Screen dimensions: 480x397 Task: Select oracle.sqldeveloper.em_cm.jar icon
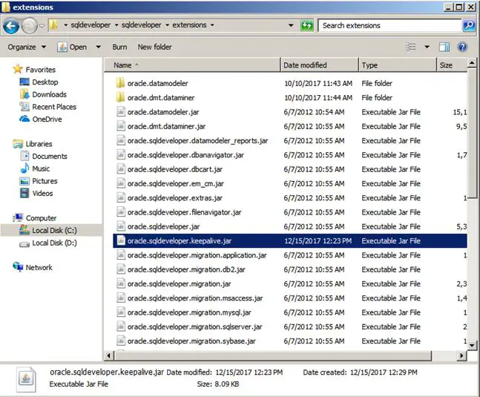121,183
